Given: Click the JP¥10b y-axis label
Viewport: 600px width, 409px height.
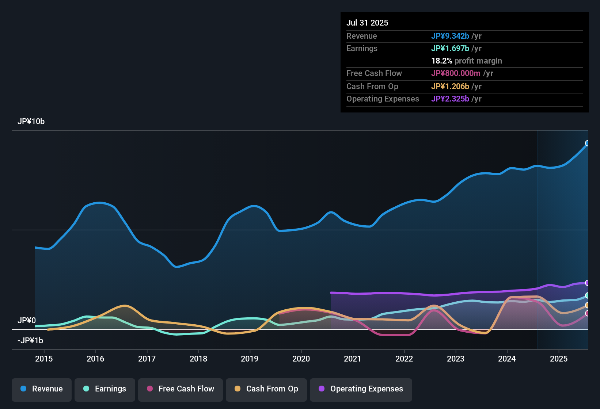Looking at the screenshot, I should (31, 122).
